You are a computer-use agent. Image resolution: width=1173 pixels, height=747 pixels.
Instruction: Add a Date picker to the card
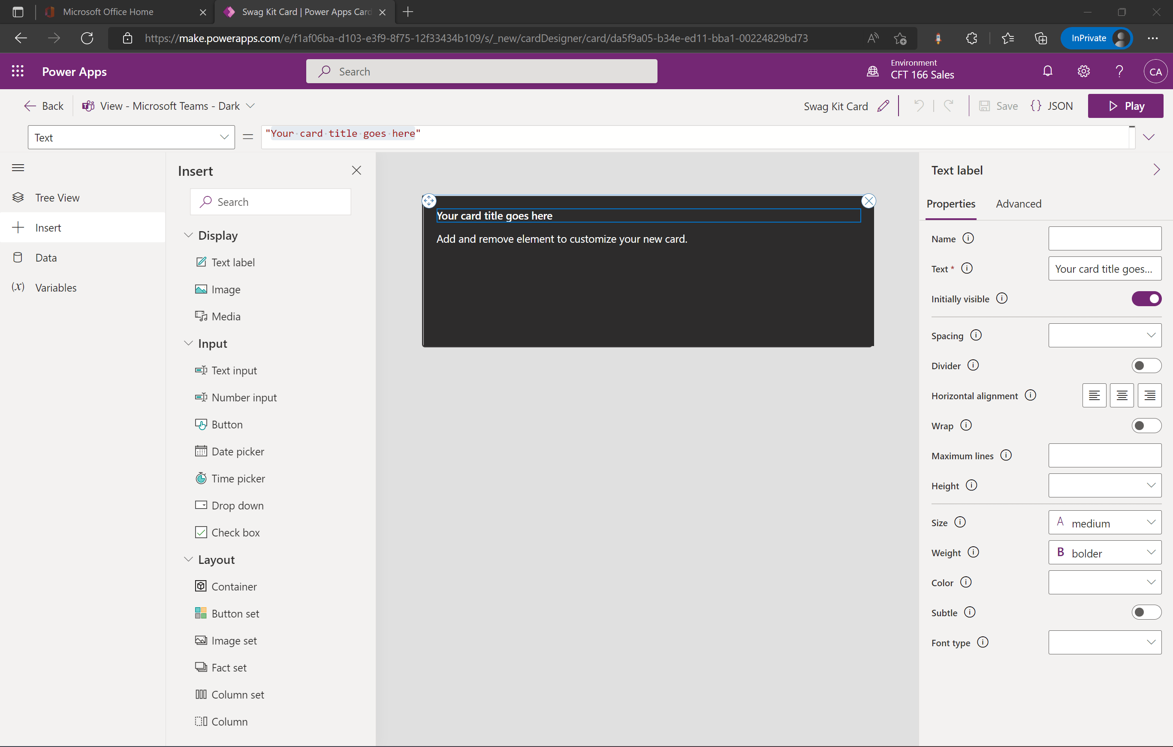[x=238, y=451]
